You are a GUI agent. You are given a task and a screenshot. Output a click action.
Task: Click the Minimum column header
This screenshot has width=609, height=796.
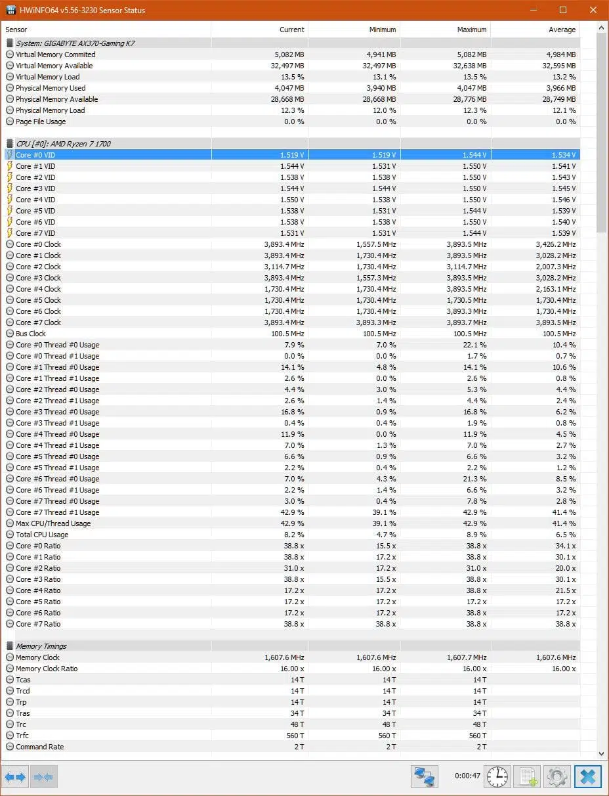coord(354,30)
